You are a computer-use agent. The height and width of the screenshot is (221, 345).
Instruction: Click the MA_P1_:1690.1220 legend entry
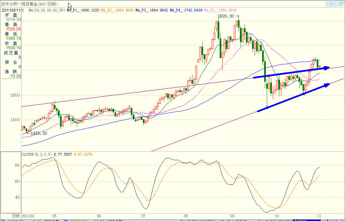83,10
